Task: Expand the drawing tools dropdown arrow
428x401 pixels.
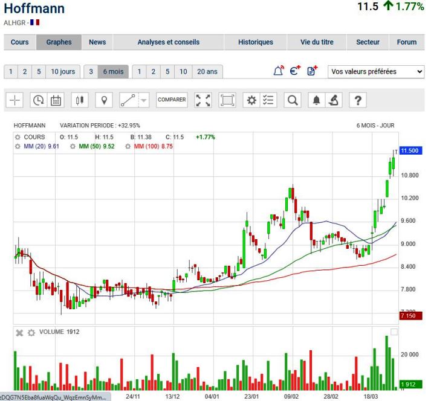Action: point(144,100)
